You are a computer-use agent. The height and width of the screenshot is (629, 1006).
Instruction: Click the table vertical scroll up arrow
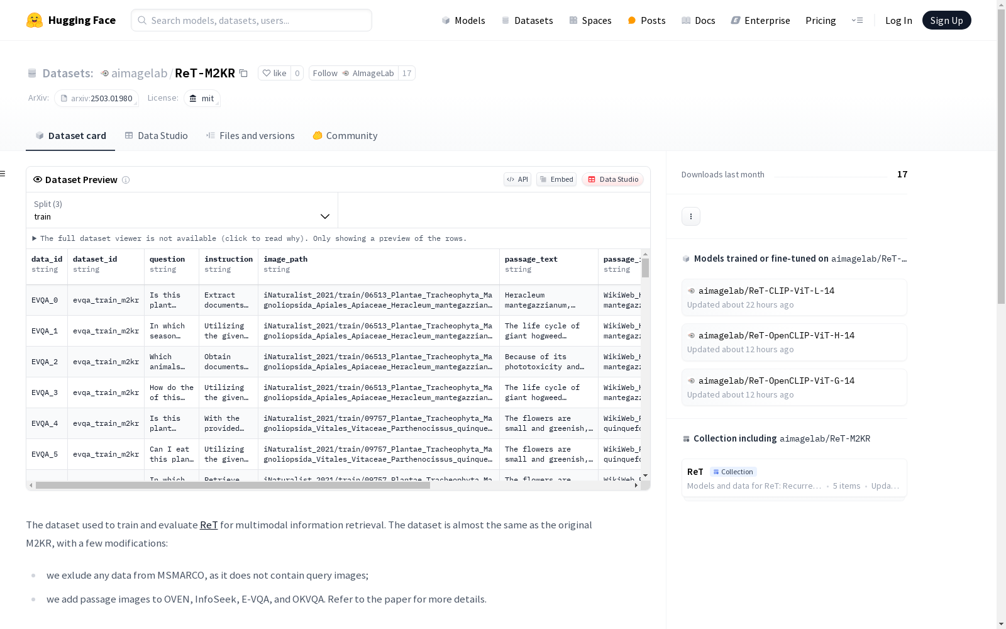(x=645, y=254)
